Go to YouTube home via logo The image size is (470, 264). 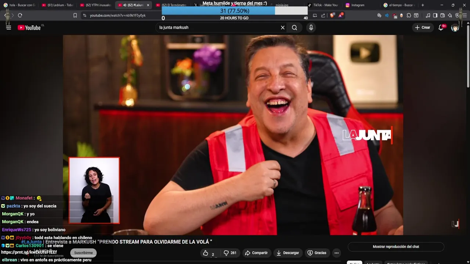click(x=29, y=27)
